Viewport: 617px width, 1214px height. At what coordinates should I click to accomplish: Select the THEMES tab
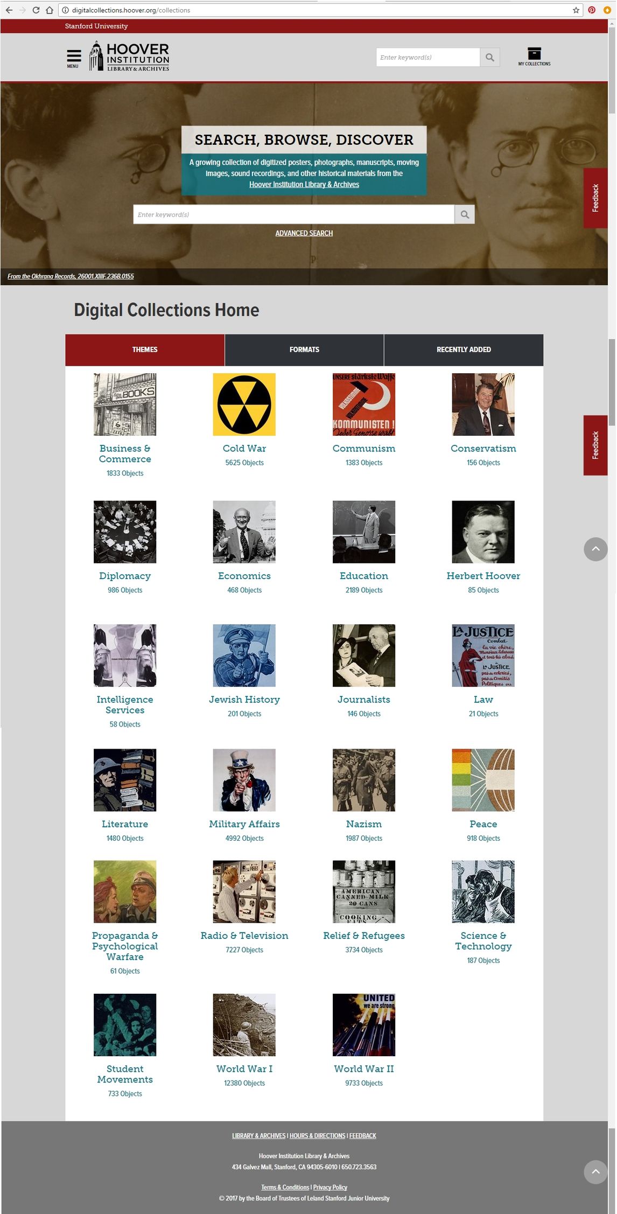145,350
